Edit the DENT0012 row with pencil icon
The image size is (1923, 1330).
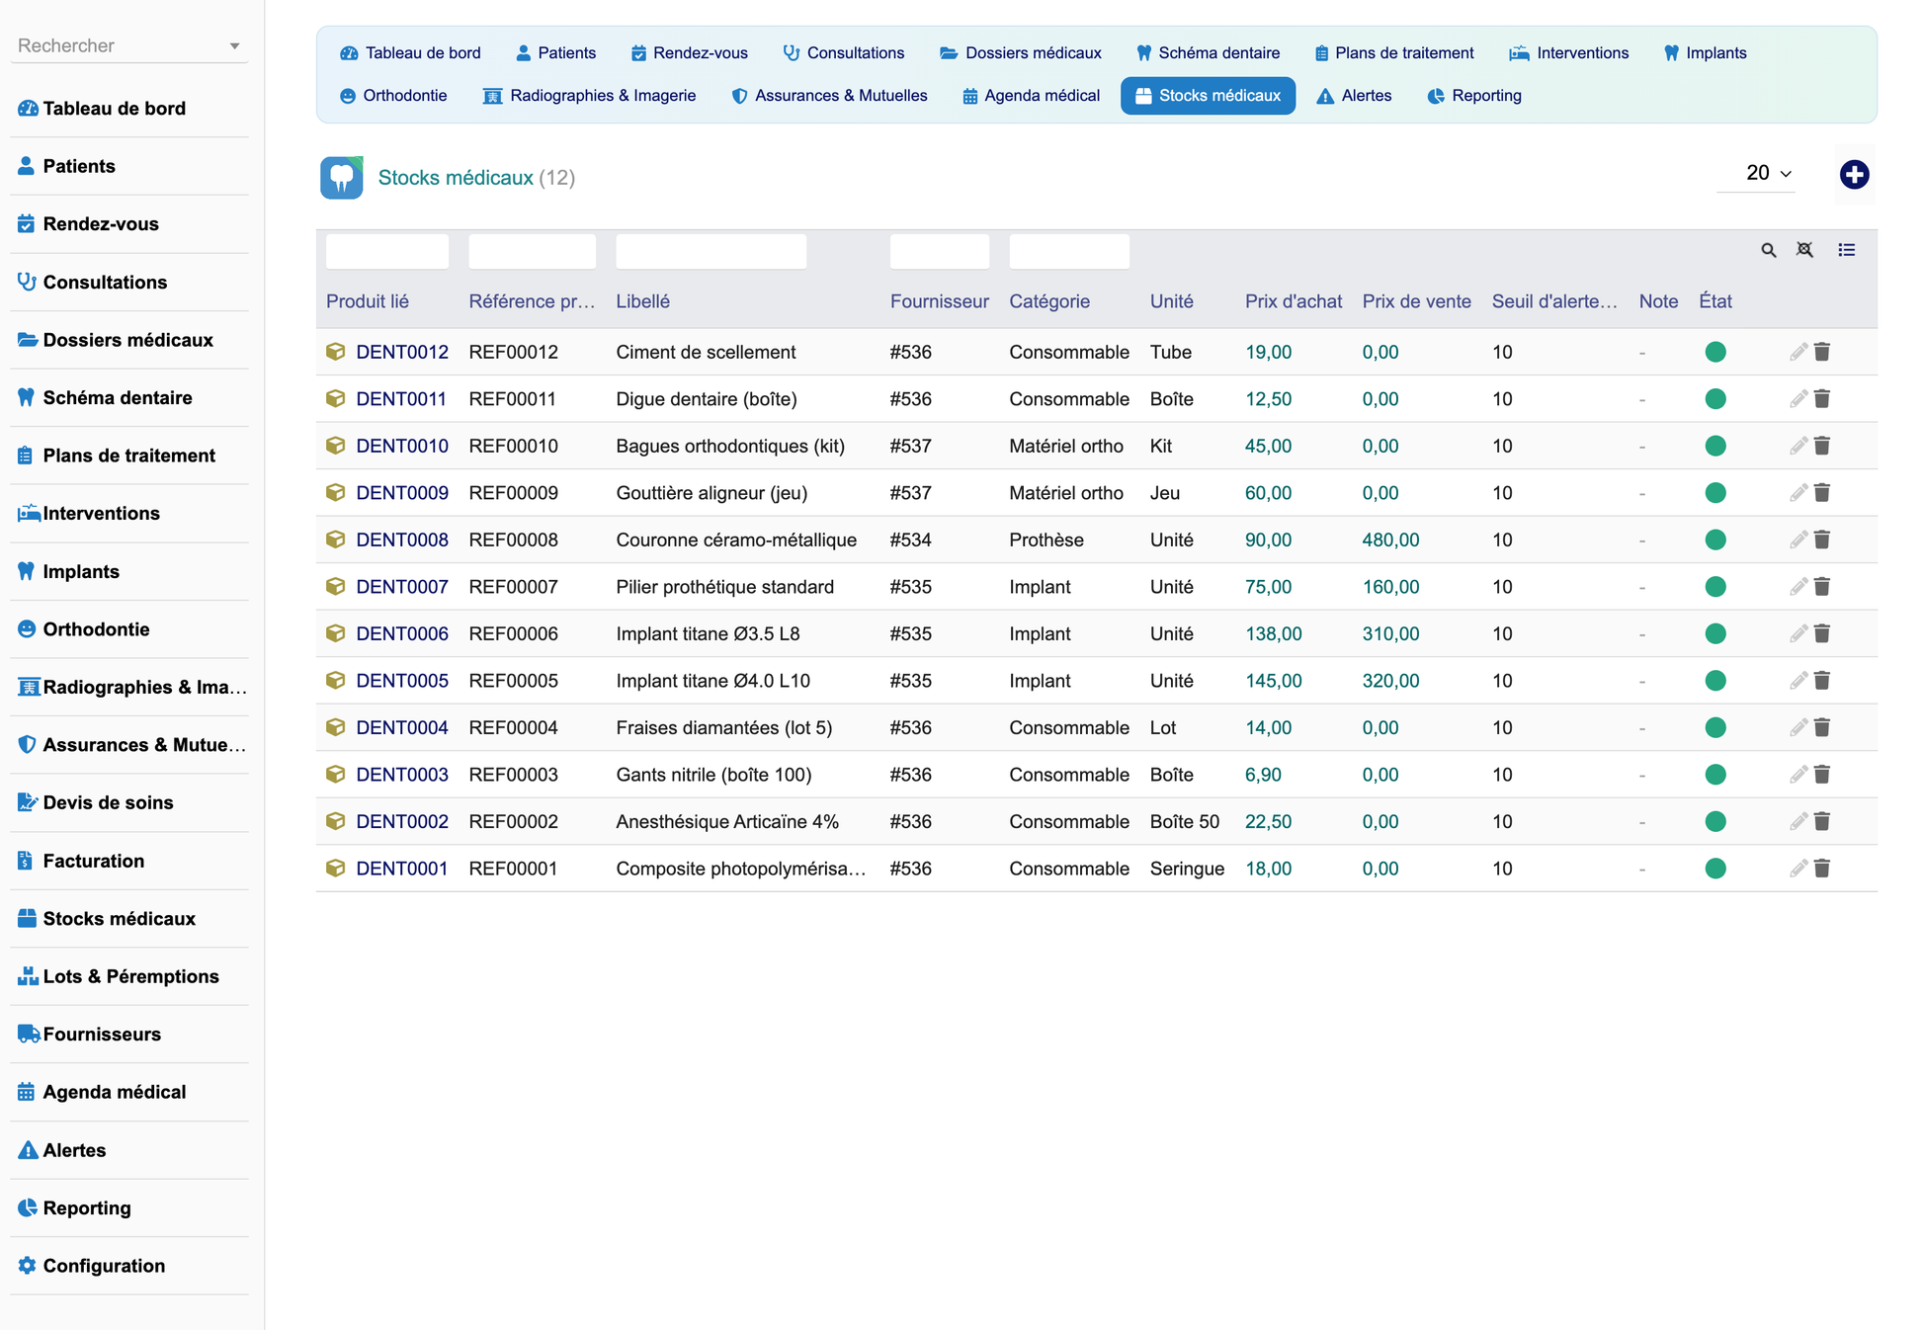click(1798, 352)
